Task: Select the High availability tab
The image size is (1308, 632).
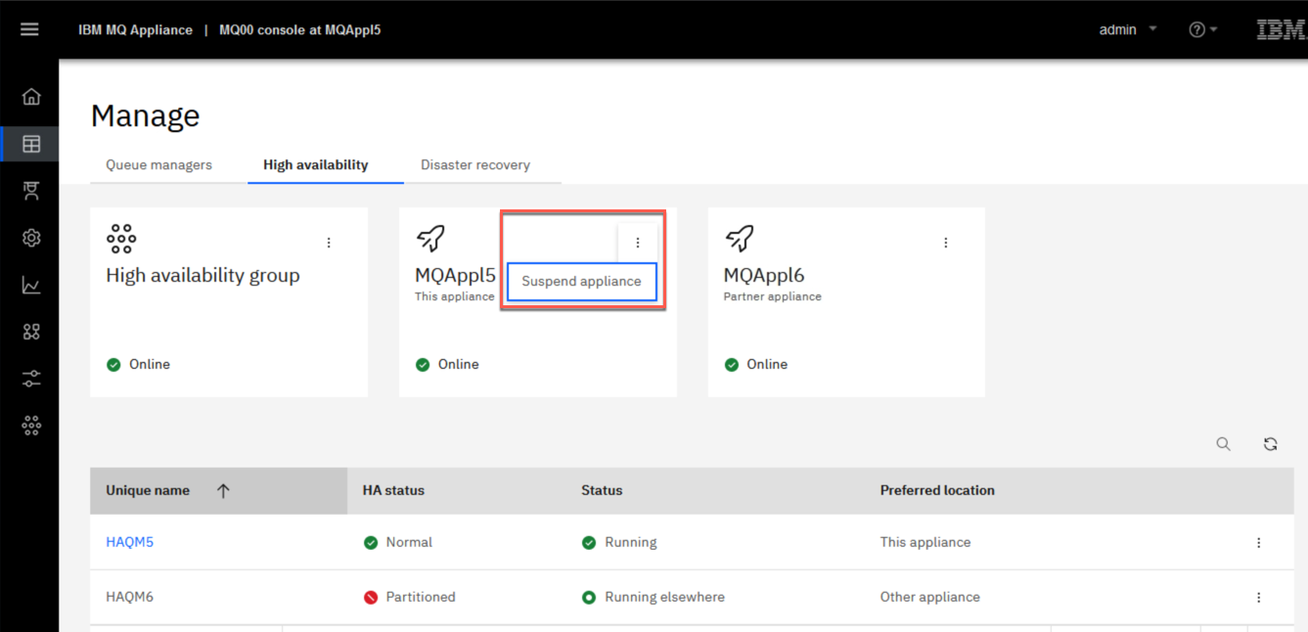Action: point(316,164)
